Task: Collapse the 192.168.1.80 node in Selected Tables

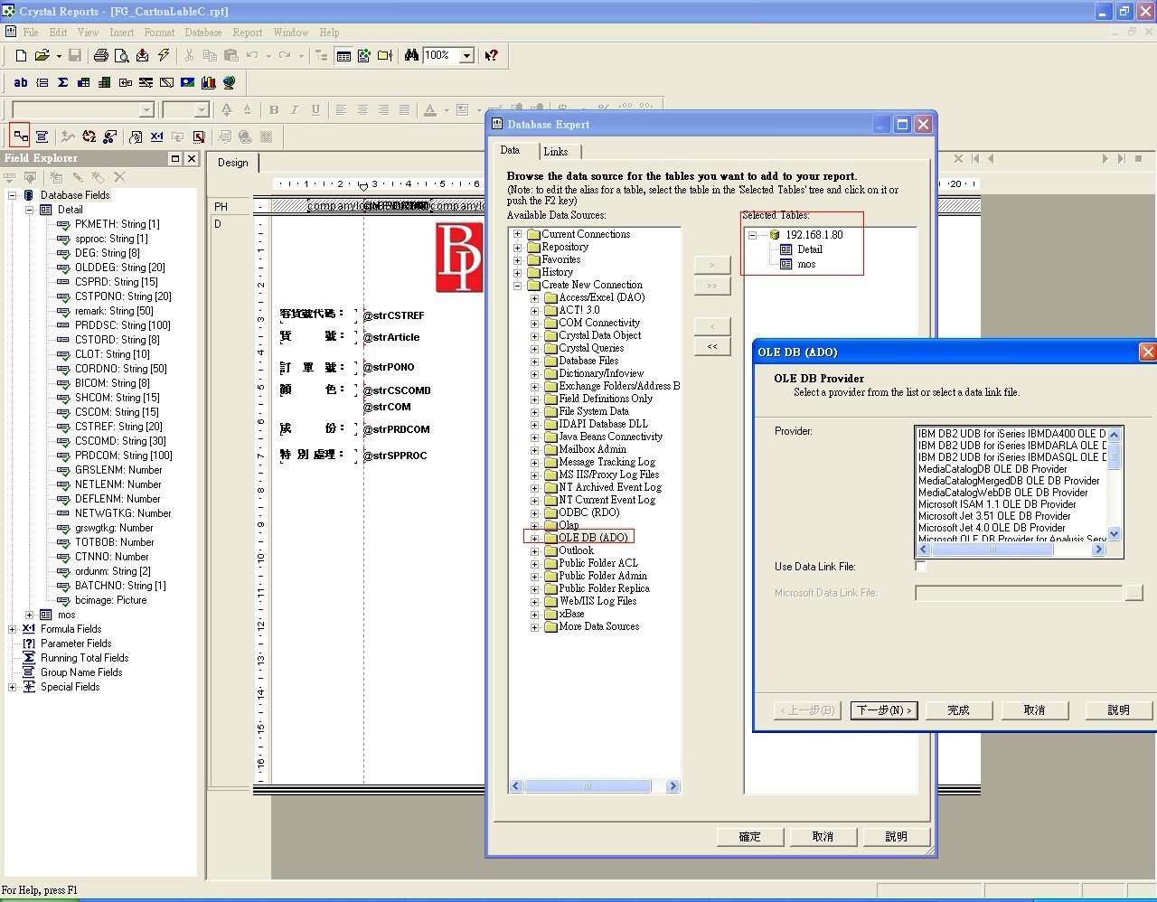Action: [x=752, y=235]
